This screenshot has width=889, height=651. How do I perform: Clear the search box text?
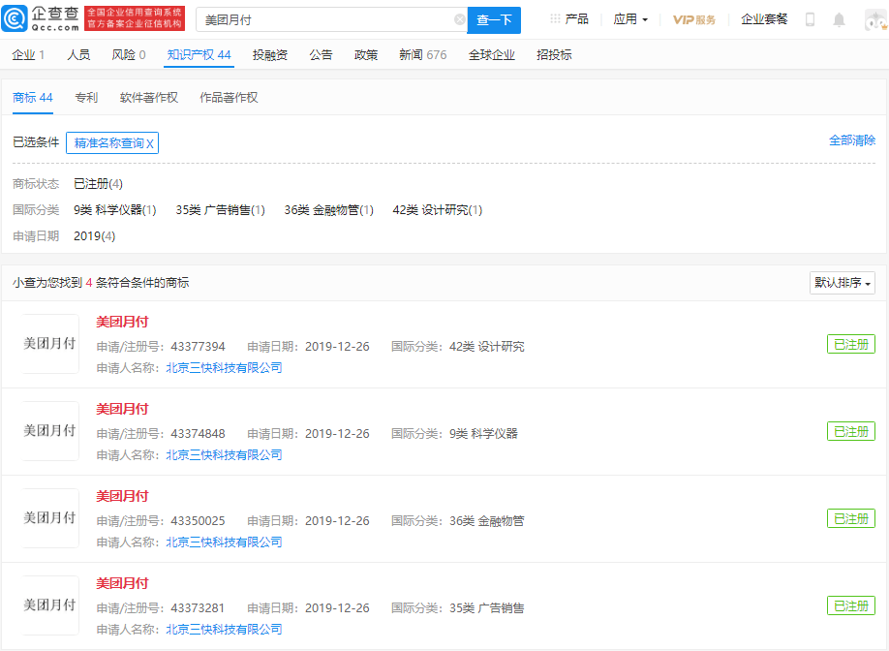click(460, 19)
